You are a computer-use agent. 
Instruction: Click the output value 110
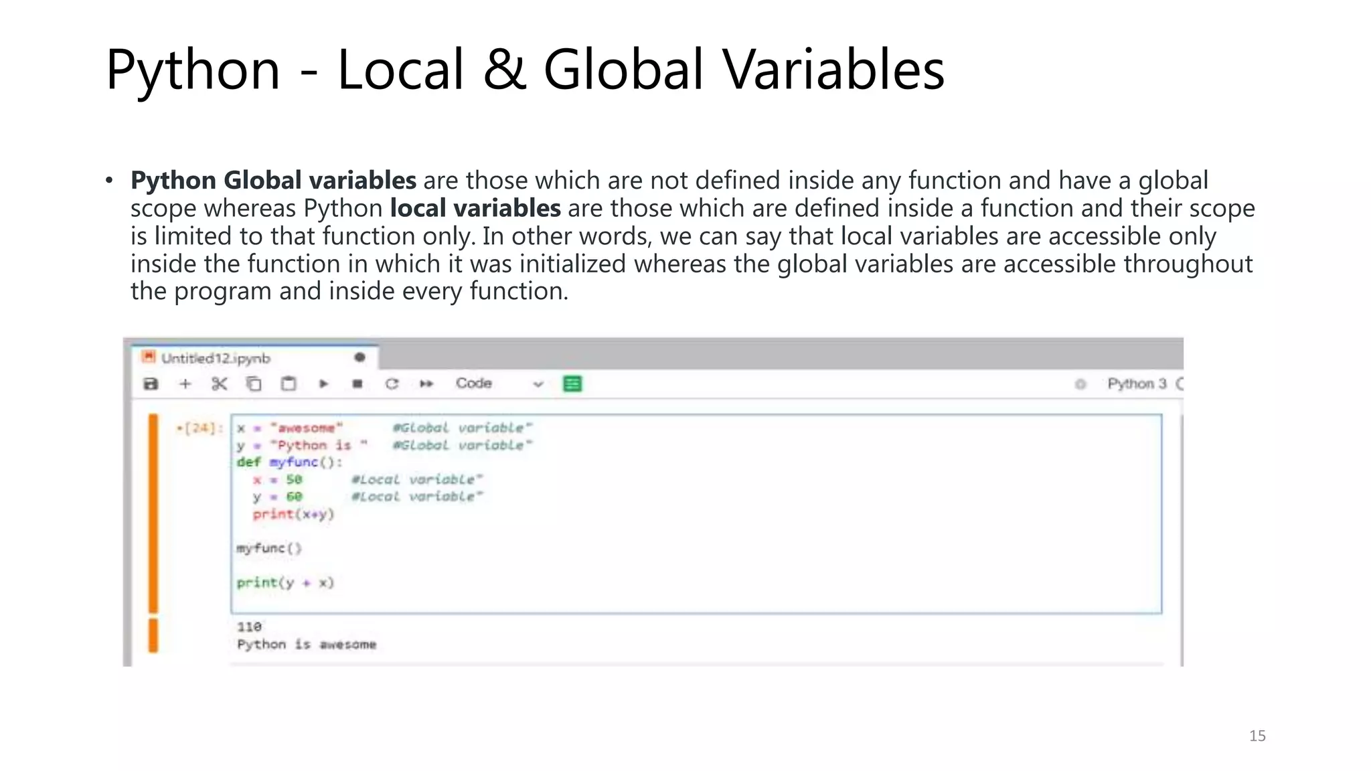(x=249, y=626)
